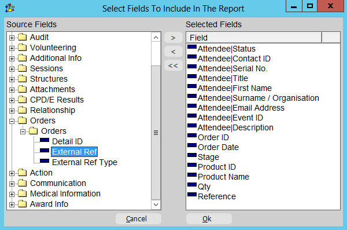Maximize the dialog window
This screenshot has width=347, height=230.
[x=310, y=6]
